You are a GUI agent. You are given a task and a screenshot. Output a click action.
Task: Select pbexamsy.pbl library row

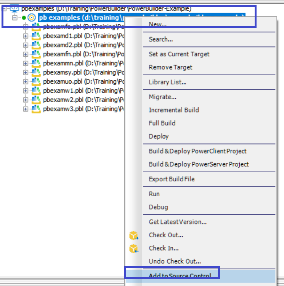pos(83,72)
